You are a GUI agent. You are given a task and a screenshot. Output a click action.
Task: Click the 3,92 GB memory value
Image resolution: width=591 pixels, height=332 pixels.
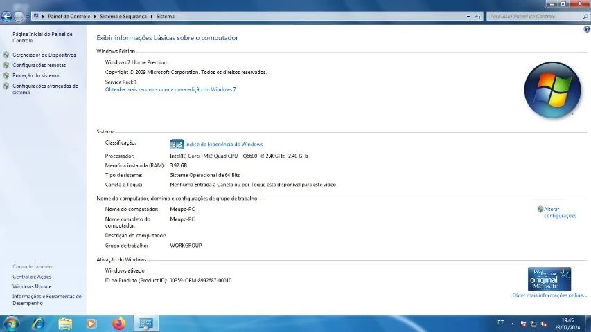click(x=178, y=165)
